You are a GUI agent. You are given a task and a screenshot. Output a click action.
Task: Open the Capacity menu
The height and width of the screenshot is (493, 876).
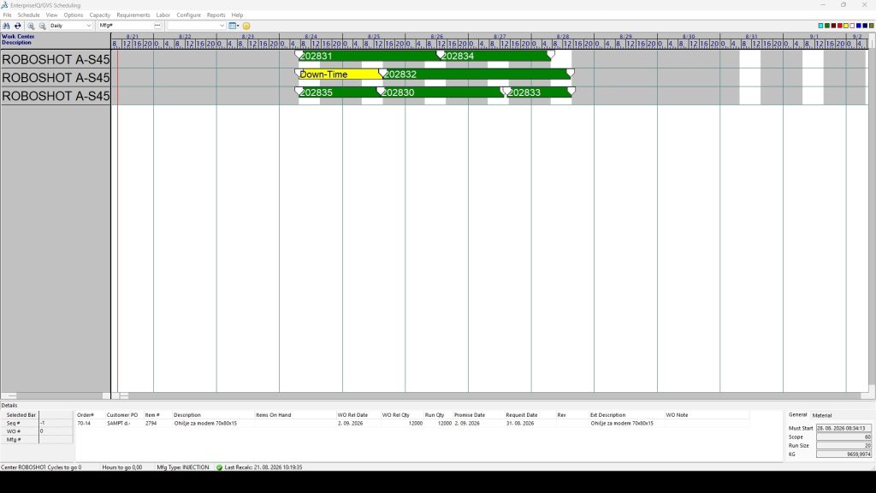(x=100, y=15)
